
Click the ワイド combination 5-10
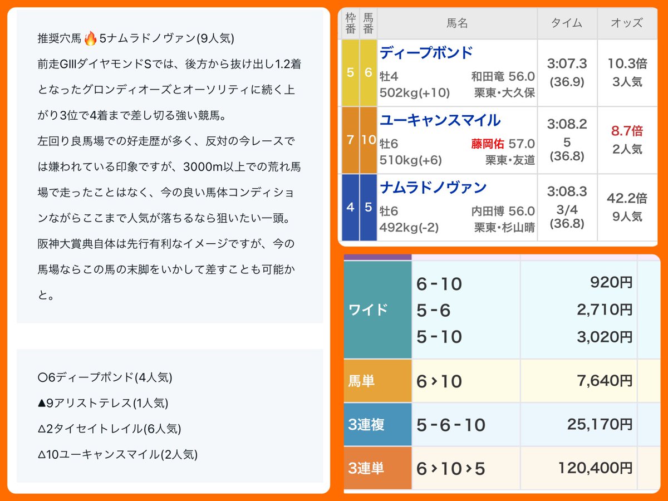point(439,337)
